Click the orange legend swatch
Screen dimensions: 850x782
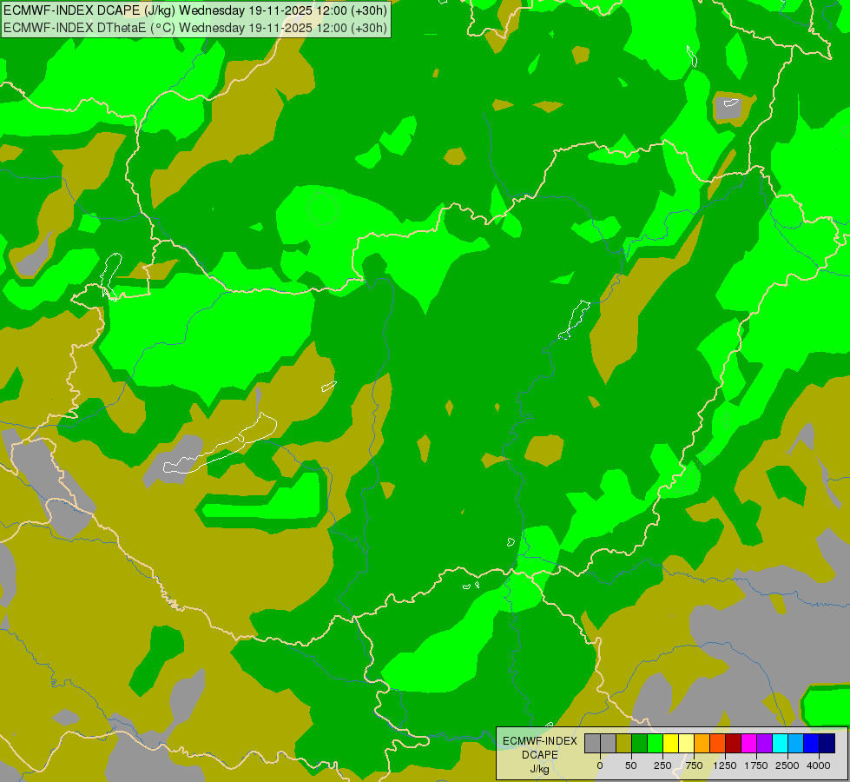(x=702, y=743)
